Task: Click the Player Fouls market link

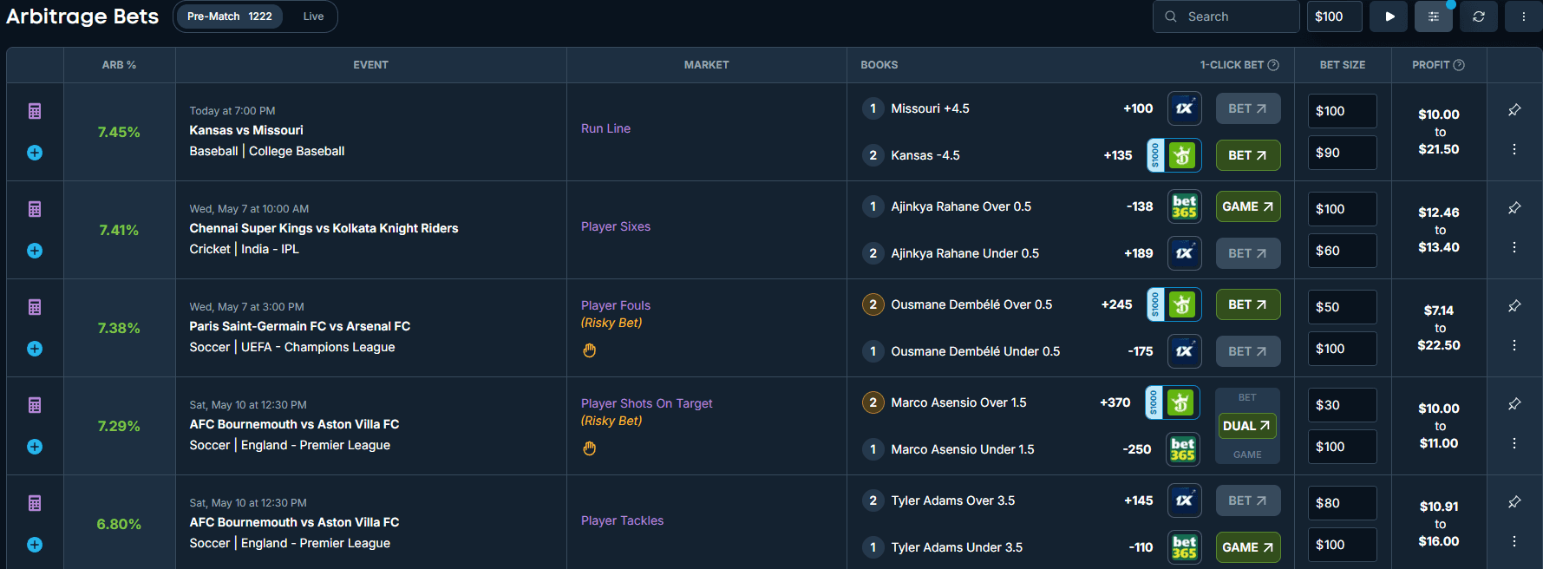Action: [x=616, y=305]
